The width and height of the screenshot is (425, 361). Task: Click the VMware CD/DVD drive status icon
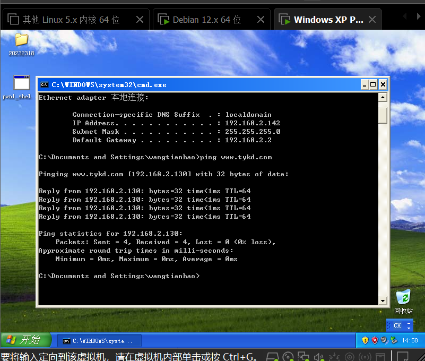tap(288, 356)
